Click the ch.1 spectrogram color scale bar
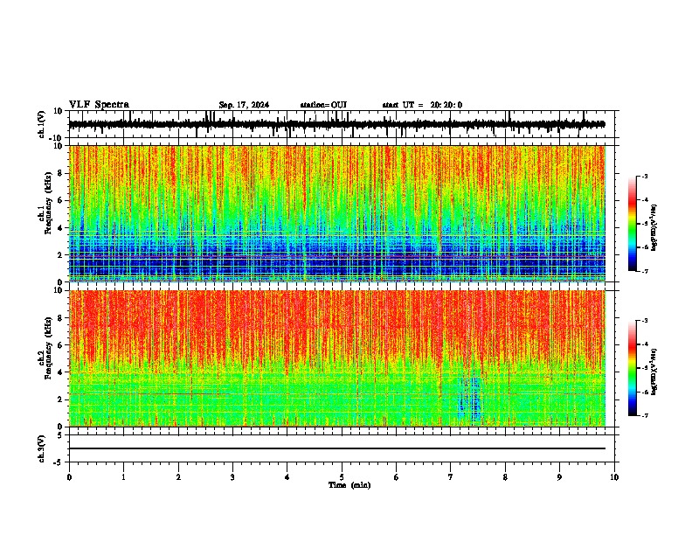Viewport: 692px width, 535px height. [632, 224]
